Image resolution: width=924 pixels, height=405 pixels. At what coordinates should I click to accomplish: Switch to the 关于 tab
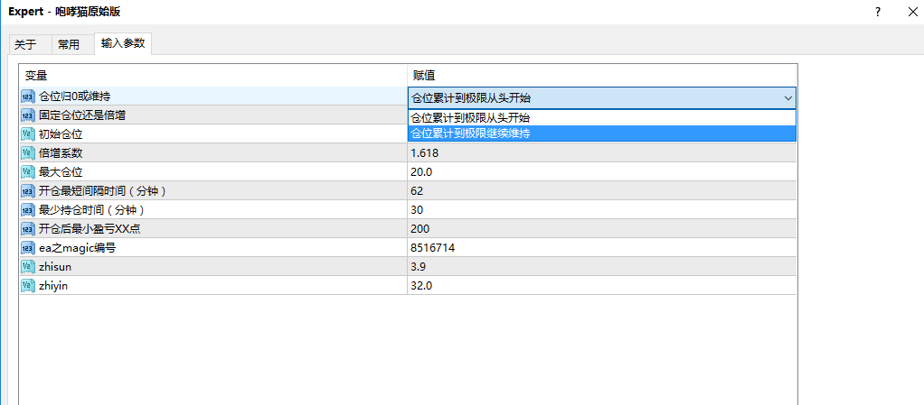coord(25,45)
